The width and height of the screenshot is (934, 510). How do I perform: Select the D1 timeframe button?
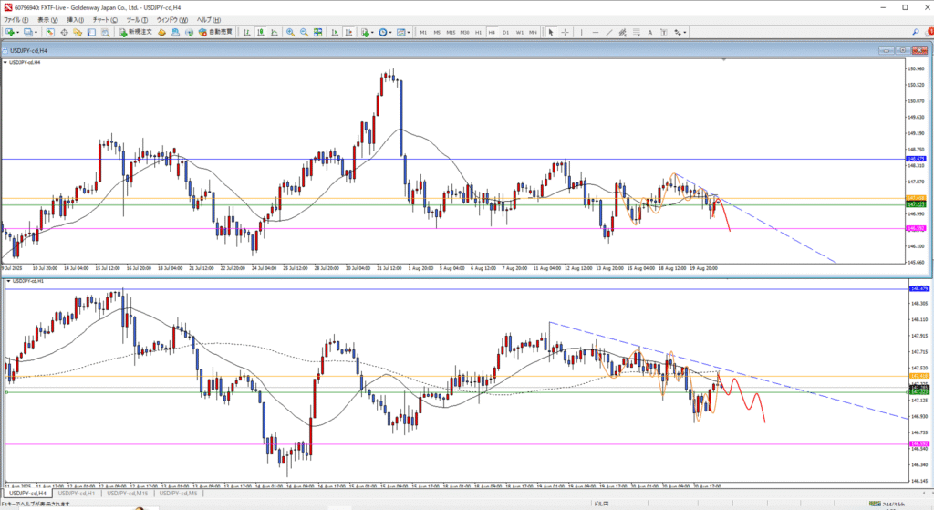click(x=505, y=32)
